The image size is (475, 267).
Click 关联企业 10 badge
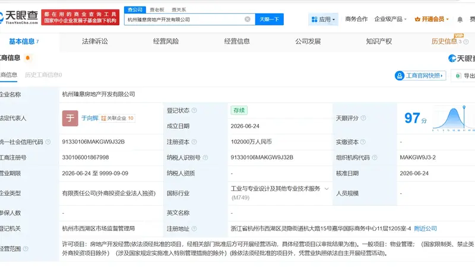117,118
